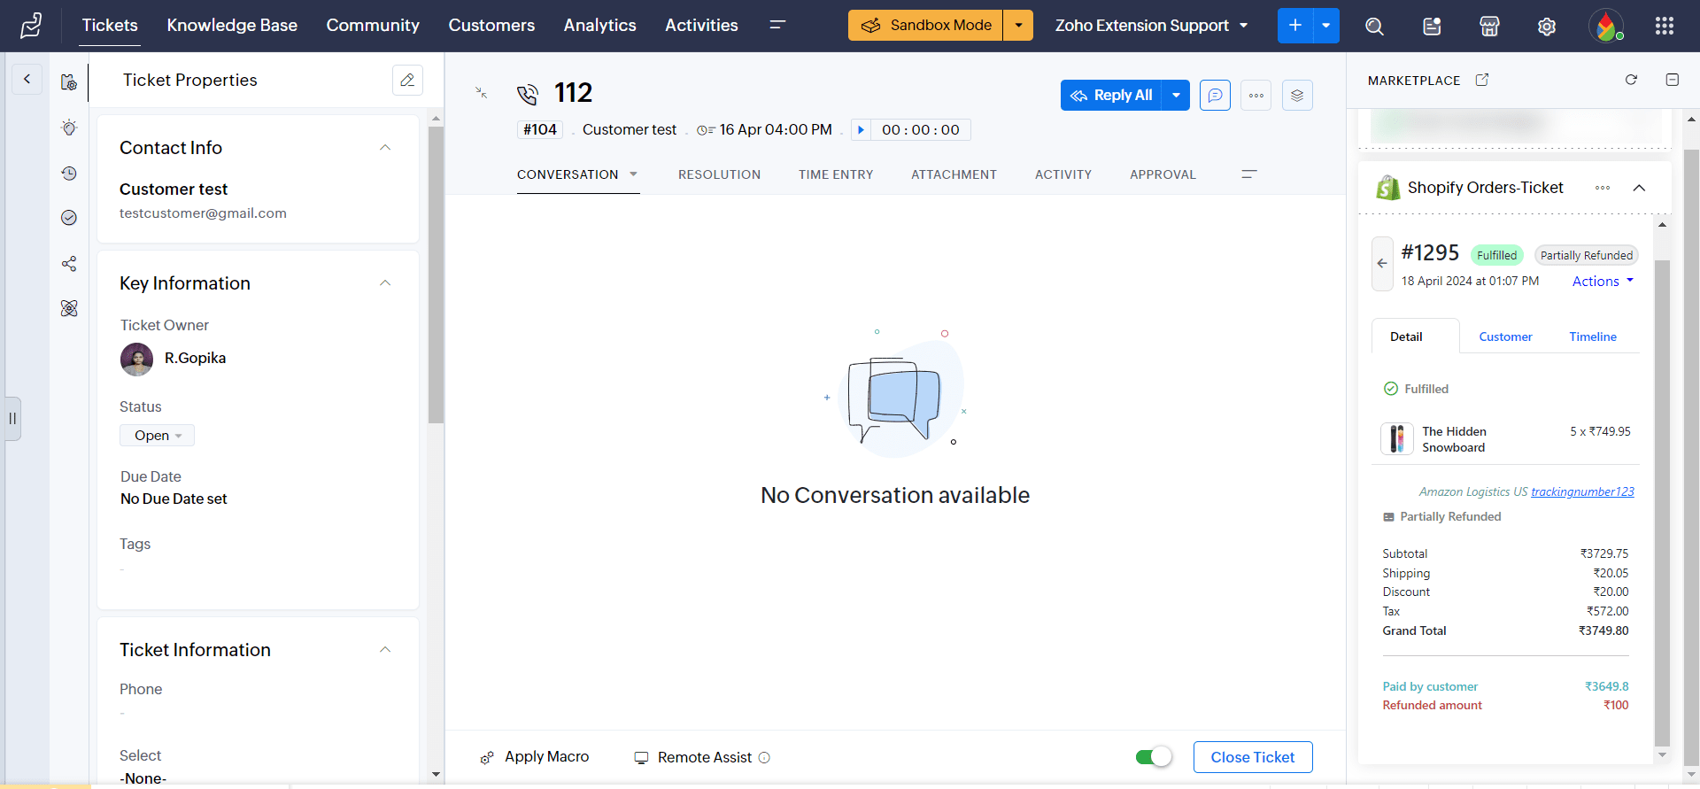Open the Status dropdown showing Open

pos(158,436)
